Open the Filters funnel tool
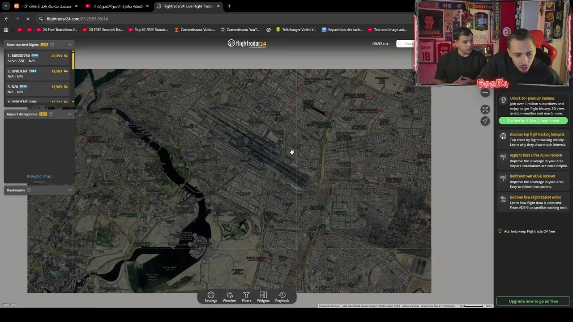 tap(246, 297)
